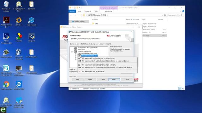This screenshot has width=202, height=113.
Task: Select the highlighted Standard ControlNet Group row
Action: pos(89,56)
